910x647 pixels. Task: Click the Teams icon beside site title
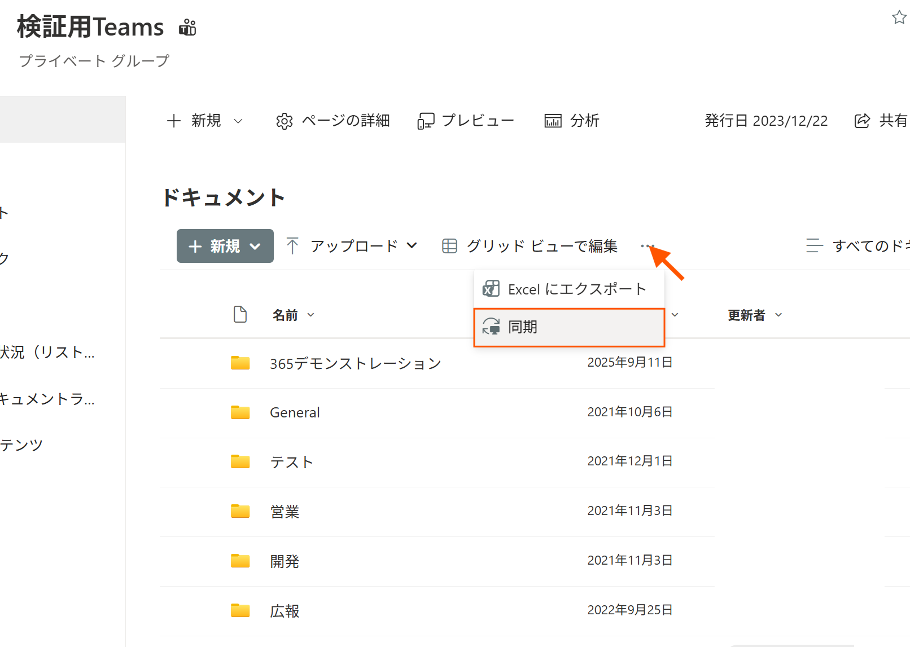coord(187,27)
